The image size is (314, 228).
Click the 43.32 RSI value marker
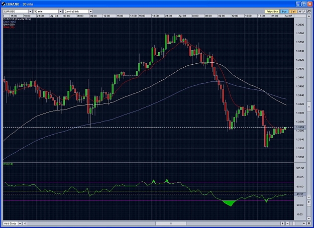[300, 194]
